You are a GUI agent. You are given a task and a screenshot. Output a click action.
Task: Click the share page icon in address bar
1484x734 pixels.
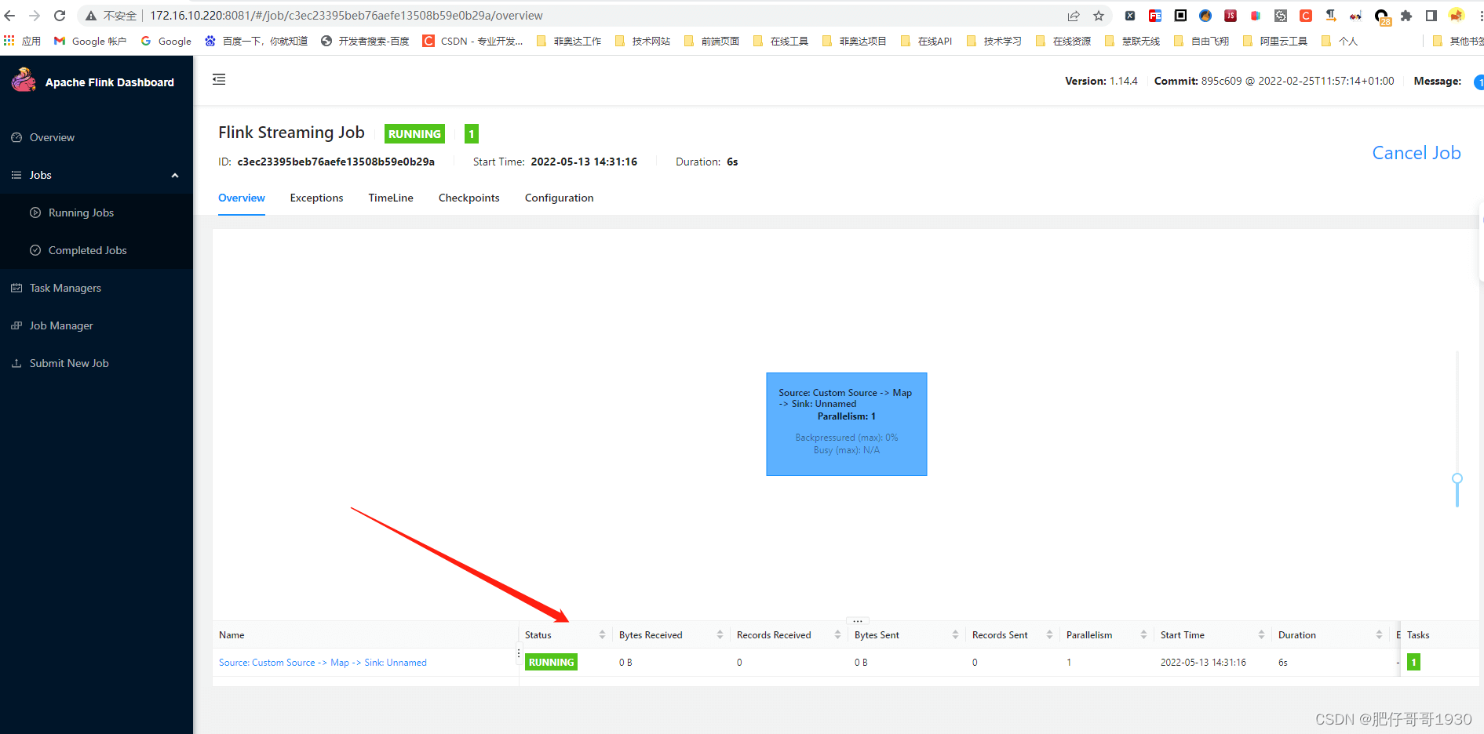1074,16
